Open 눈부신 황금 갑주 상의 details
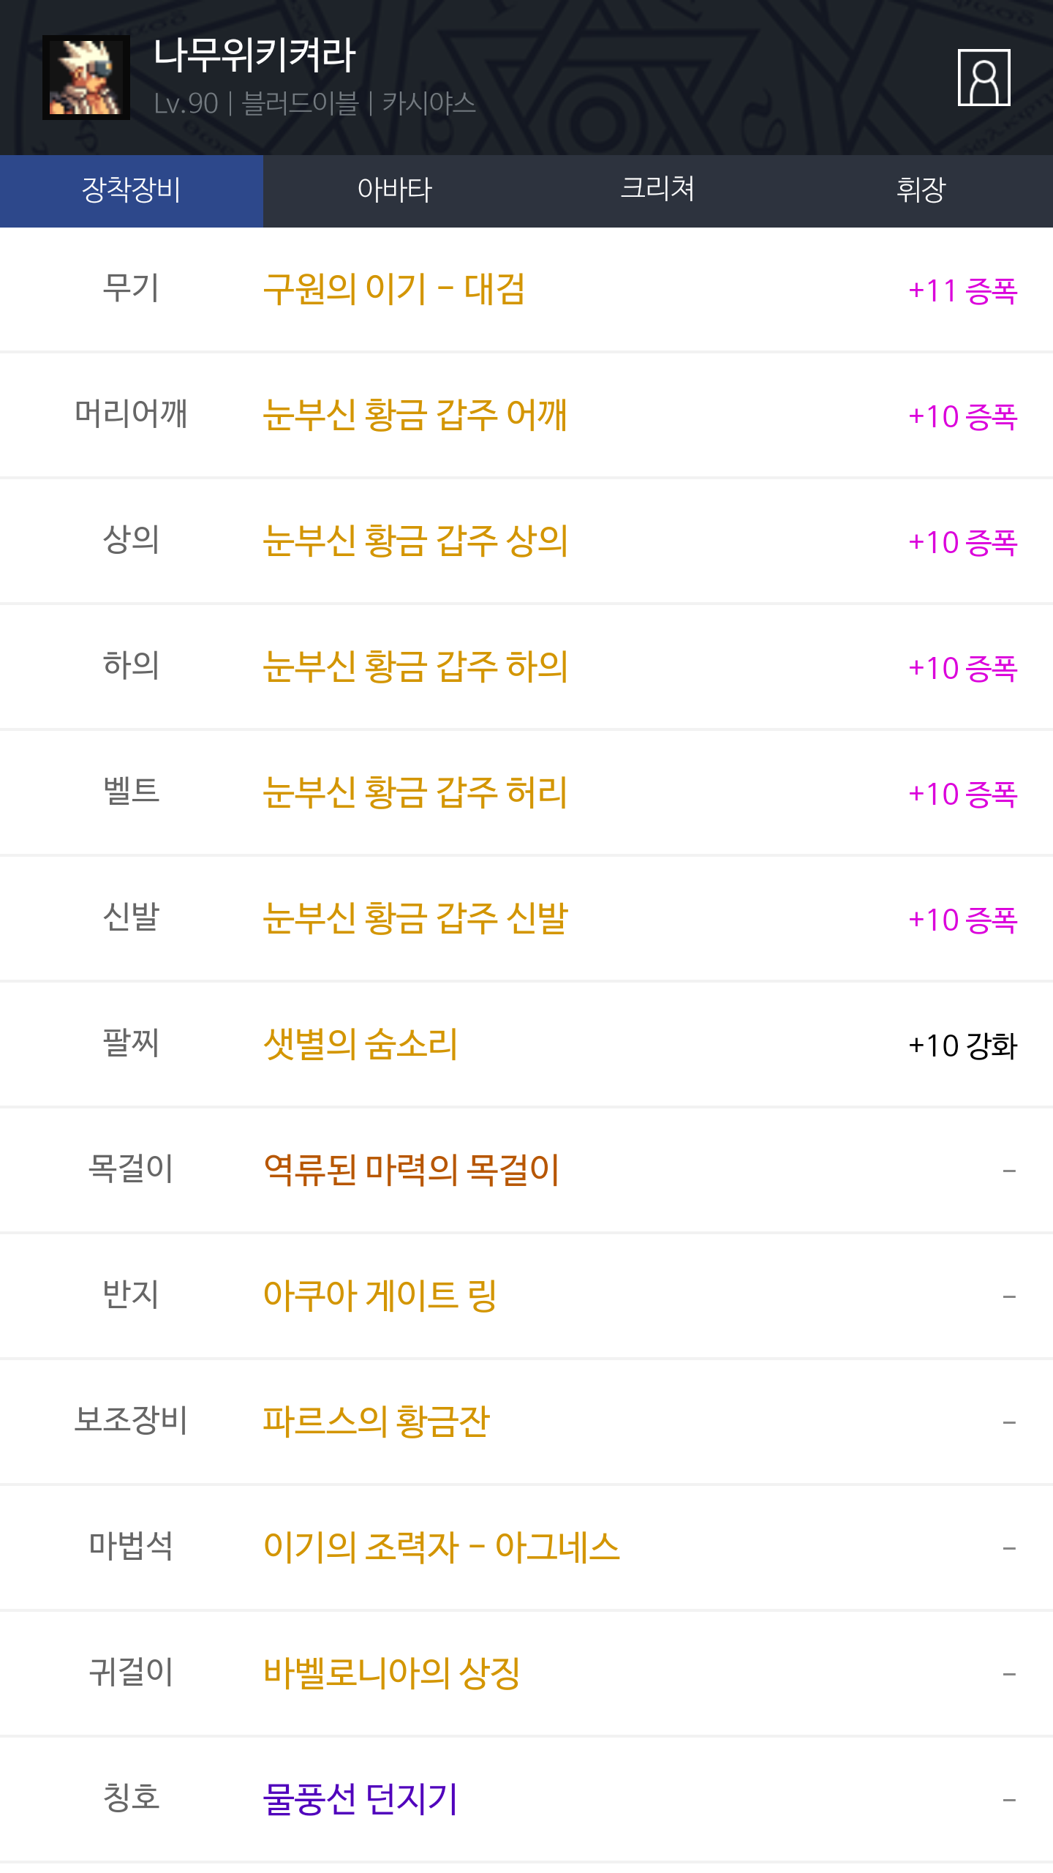This screenshot has width=1053, height=1873. tap(415, 541)
